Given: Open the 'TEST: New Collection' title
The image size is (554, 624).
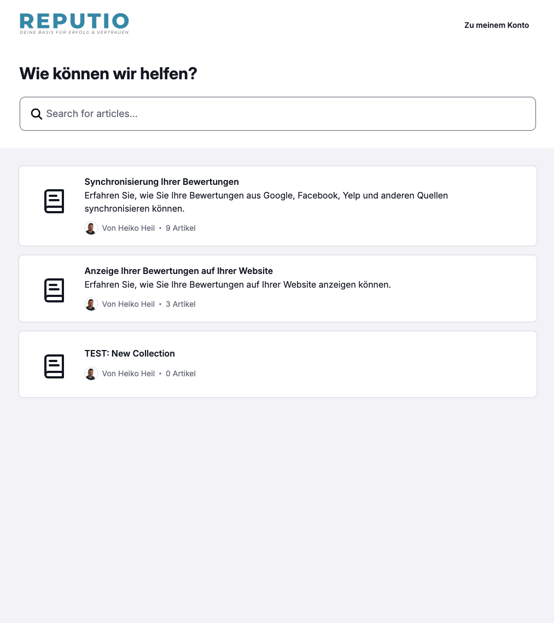Looking at the screenshot, I should pyautogui.click(x=130, y=353).
